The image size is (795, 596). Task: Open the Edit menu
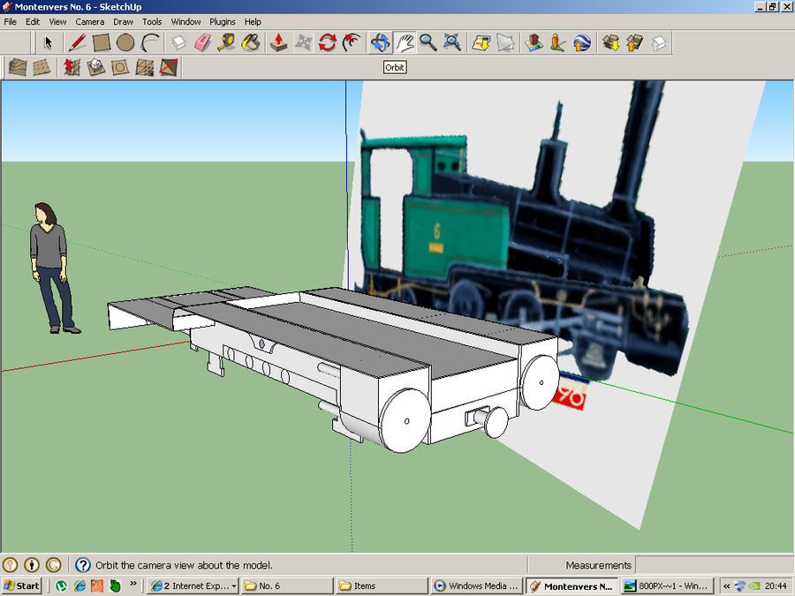click(x=33, y=22)
